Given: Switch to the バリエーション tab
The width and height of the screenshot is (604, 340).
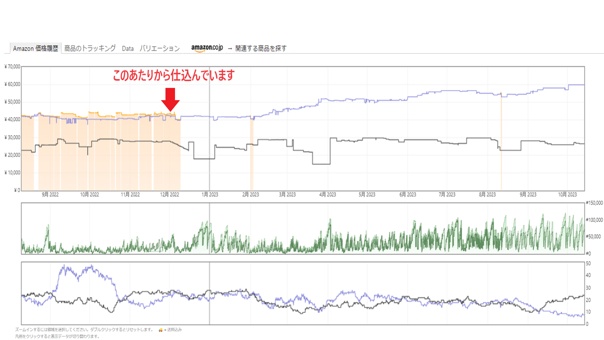Looking at the screenshot, I should pos(159,48).
